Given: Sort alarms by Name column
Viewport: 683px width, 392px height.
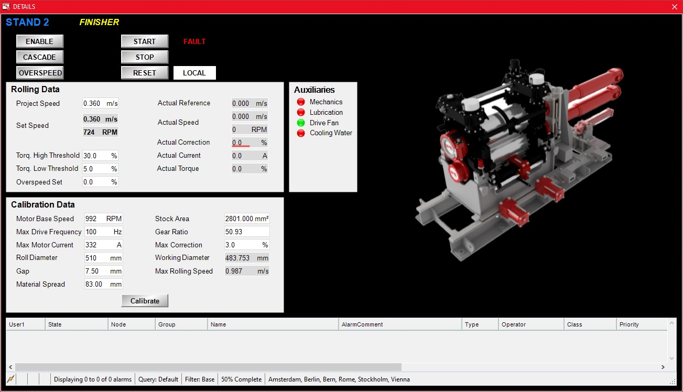Looking at the screenshot, I should pyautogui.click(x=273, y=324).
